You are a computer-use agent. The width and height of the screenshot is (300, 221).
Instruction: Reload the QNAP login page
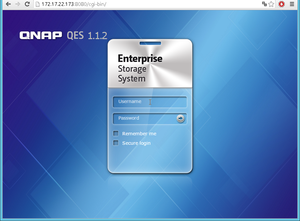(27, 4)
